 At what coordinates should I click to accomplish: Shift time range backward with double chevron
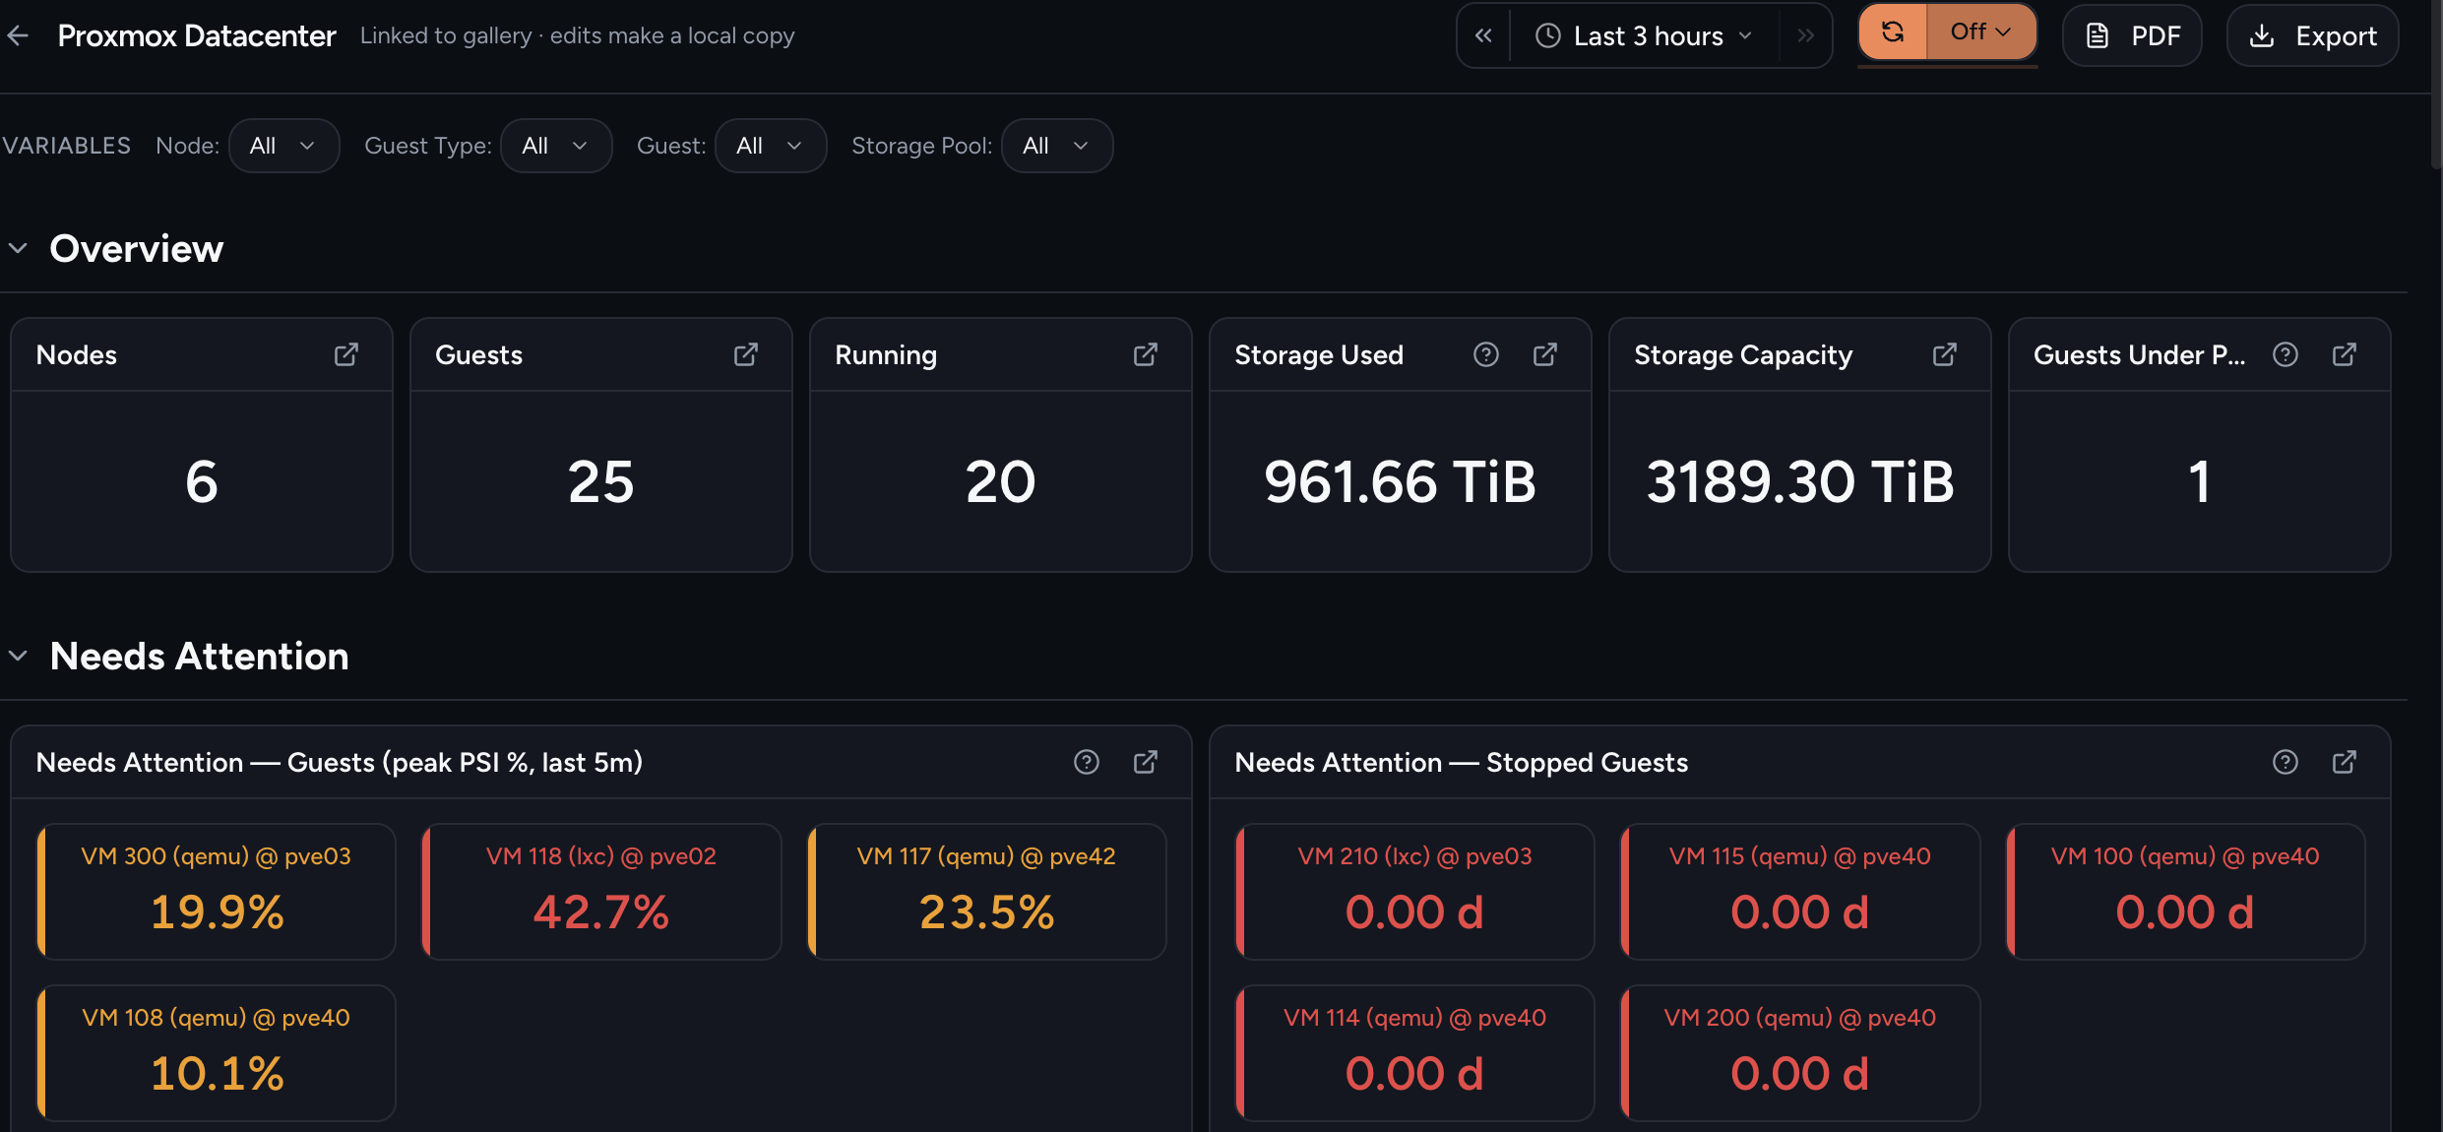(x=1483, y=35)
